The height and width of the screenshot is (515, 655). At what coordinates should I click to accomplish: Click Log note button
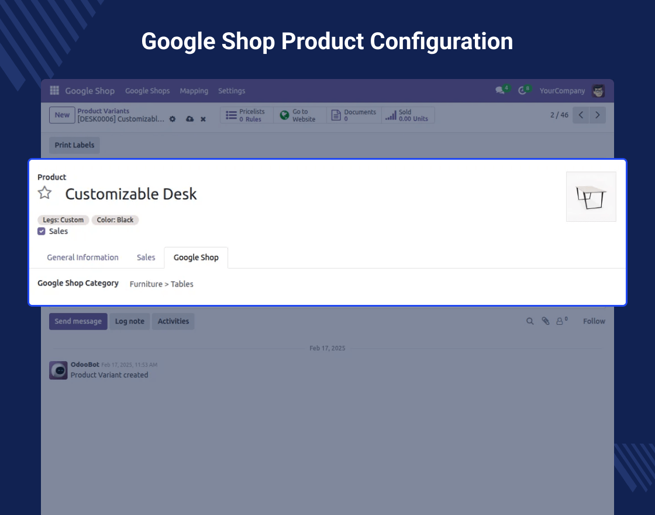[x=129, y=321]
